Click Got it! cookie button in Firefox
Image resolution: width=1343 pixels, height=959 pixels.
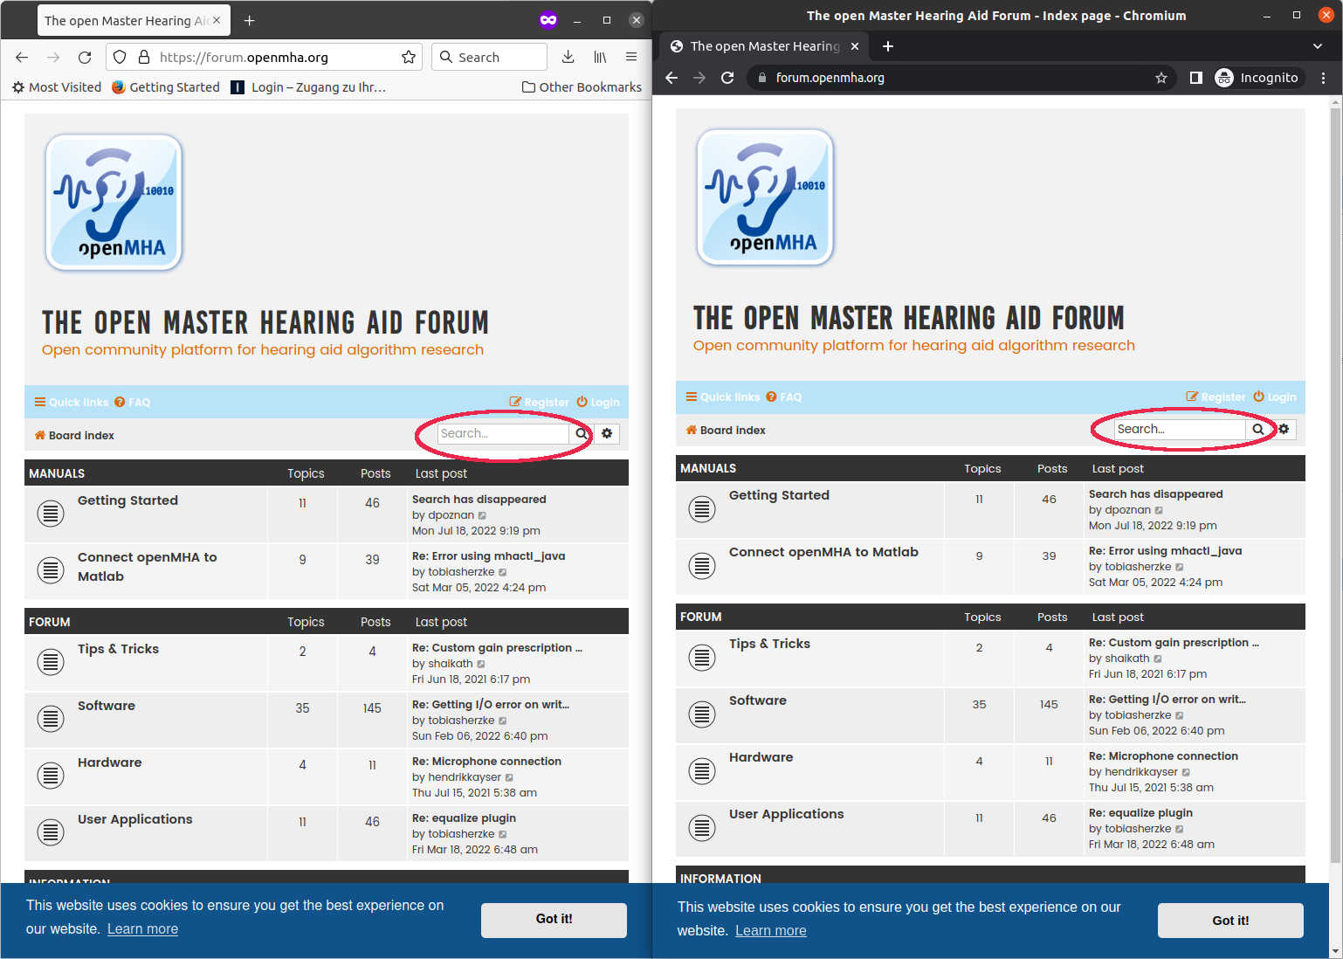pyautogui.click(x=554, y=919)
